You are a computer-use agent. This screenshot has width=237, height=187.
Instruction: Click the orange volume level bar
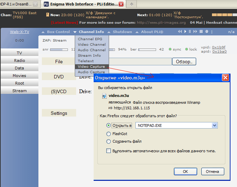(x=224, y=15)
